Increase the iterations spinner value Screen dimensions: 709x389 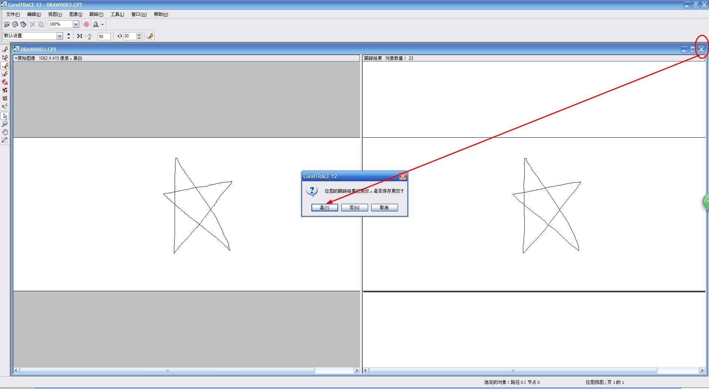pyautogui.click(x=139, y=34)
